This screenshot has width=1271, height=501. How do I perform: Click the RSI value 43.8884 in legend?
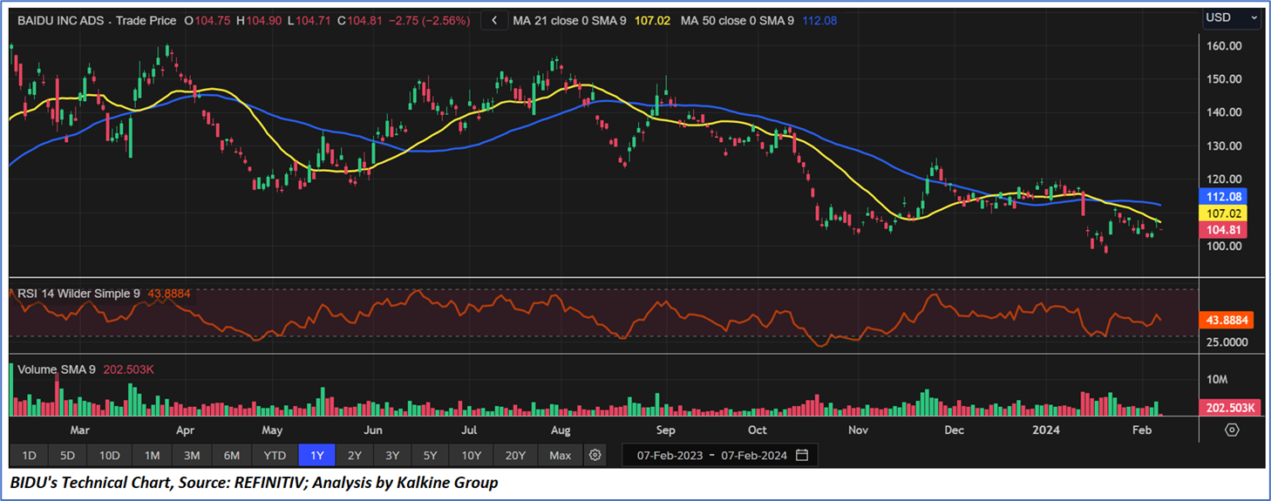[x=169, y=294]
